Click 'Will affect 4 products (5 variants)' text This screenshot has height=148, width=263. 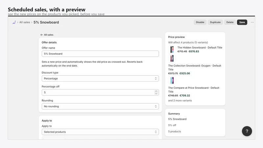click(x=188, y=42)
